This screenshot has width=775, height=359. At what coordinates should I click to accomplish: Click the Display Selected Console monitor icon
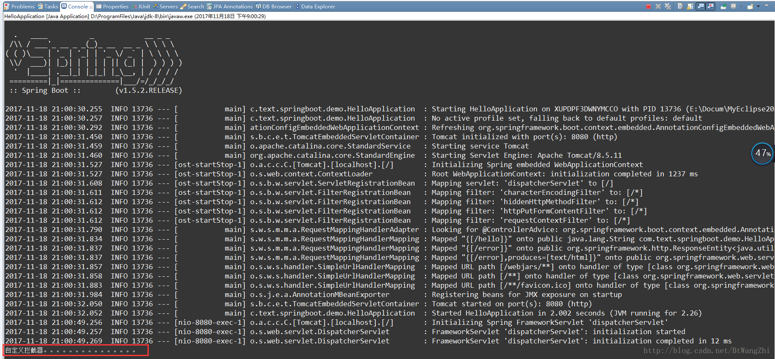pyautogui.click(x=734, y=6)
